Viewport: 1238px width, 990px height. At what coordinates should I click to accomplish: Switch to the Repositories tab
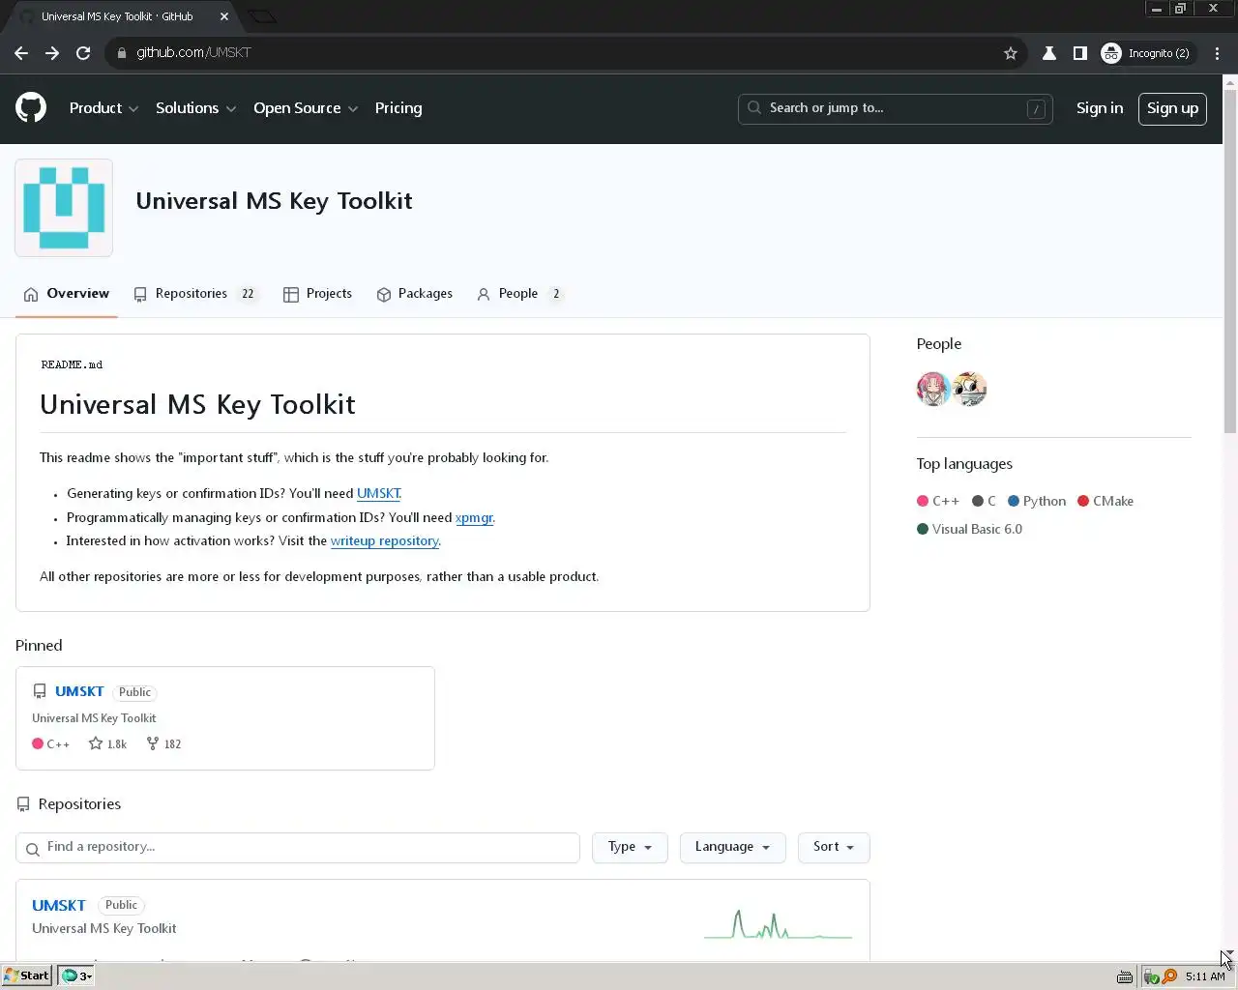(195, 294)
